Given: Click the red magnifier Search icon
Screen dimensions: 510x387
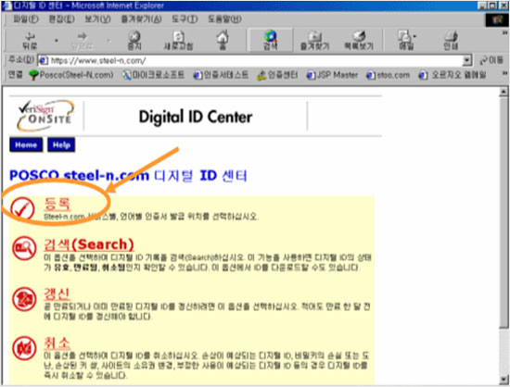Looking at the screenshot, I should [24, 248].
